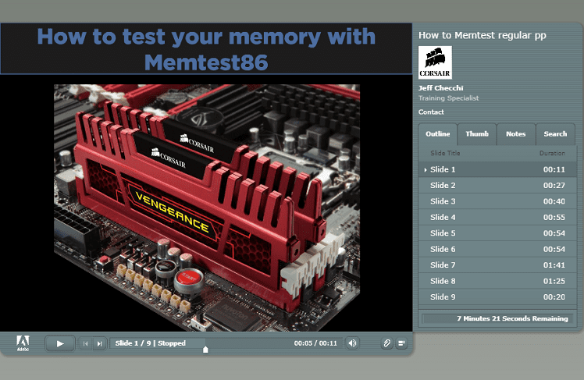This screenshot has height=380, width=584.
Task: Click the Vengeance memory image on the slide
Action: point(207,208)
